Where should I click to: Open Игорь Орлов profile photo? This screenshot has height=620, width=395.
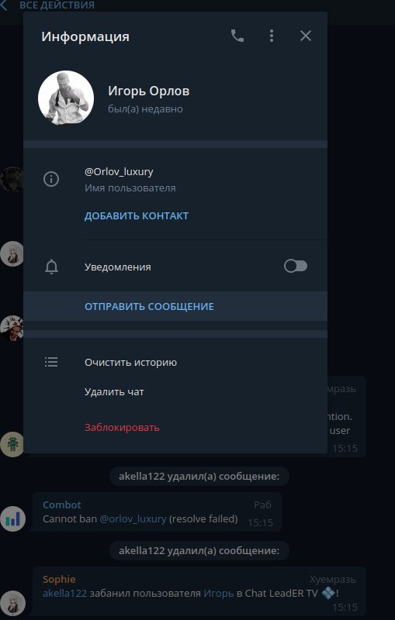click(66, 98)
